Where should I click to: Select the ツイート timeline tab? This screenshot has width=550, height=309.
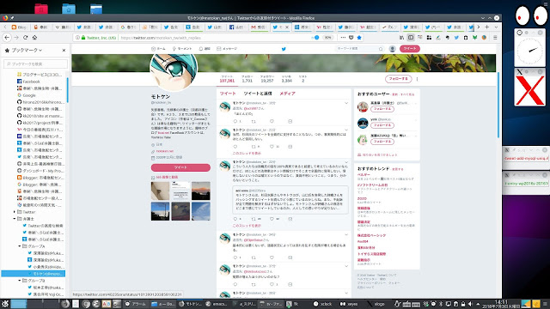point(228,94)
